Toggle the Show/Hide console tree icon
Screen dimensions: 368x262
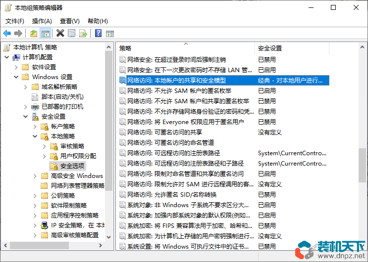[45, 34]
